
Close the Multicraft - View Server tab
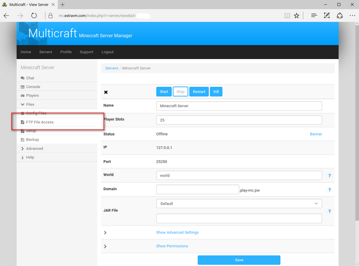pos(53,4)
